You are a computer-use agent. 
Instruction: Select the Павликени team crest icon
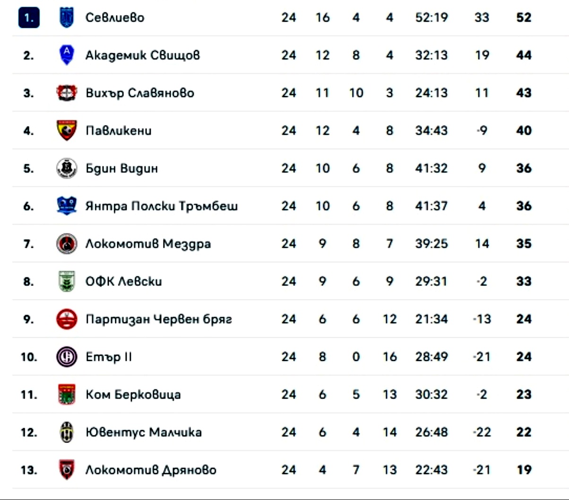point(67,131)
